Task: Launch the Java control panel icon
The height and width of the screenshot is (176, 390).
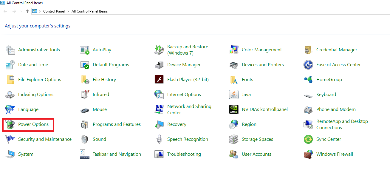Action: click(234, 95)
